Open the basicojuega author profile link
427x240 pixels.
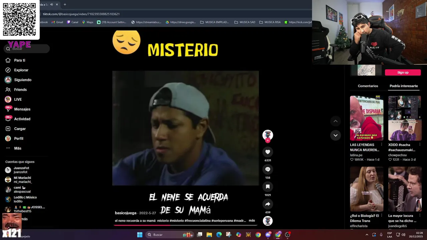(x=125, y=213)
